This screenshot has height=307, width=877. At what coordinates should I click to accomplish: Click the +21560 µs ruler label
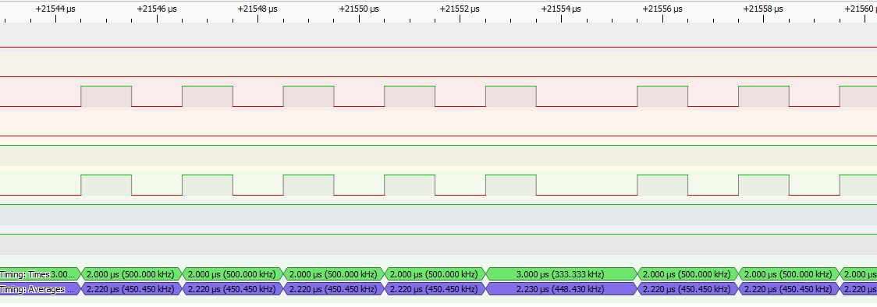(860, 9)
